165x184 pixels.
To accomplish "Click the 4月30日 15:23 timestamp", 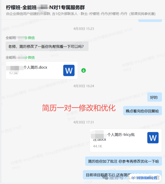I will [x=84, y=29].
